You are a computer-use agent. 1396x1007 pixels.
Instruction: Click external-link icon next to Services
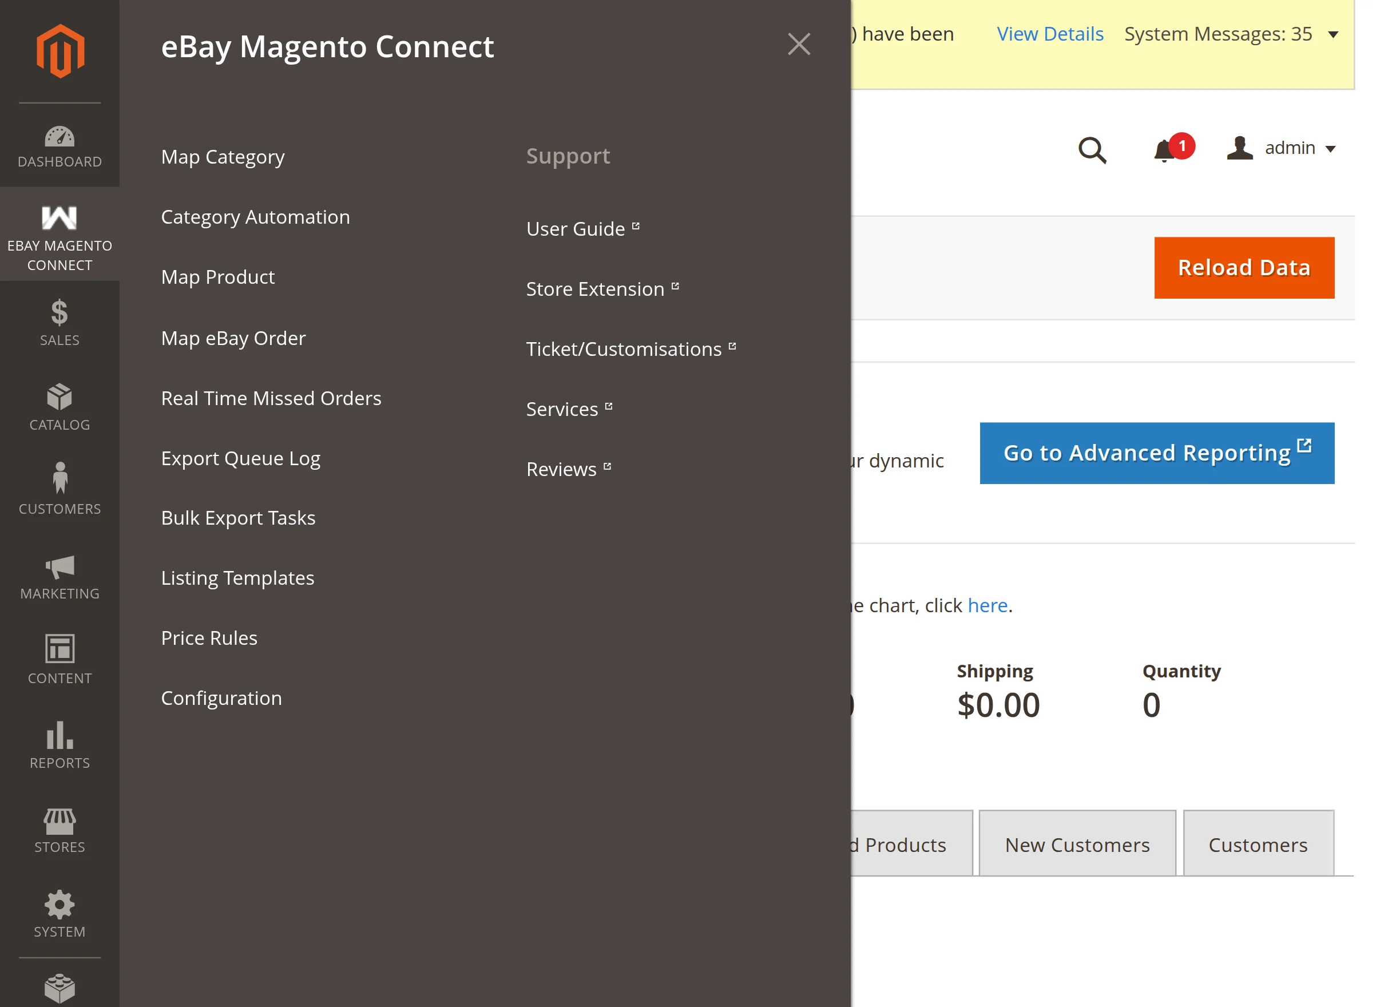click(x=609, y=406)
